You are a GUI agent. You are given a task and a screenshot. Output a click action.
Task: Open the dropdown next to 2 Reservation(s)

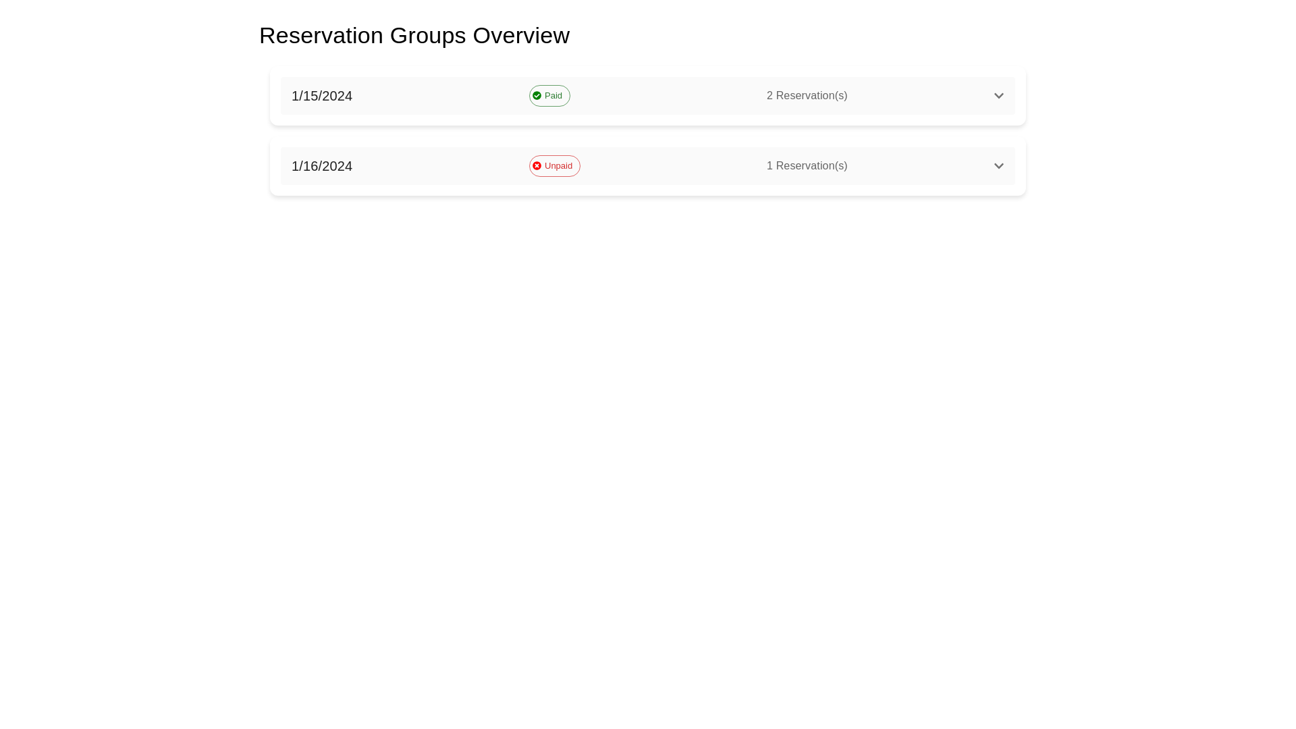click(x=999, y=95)
